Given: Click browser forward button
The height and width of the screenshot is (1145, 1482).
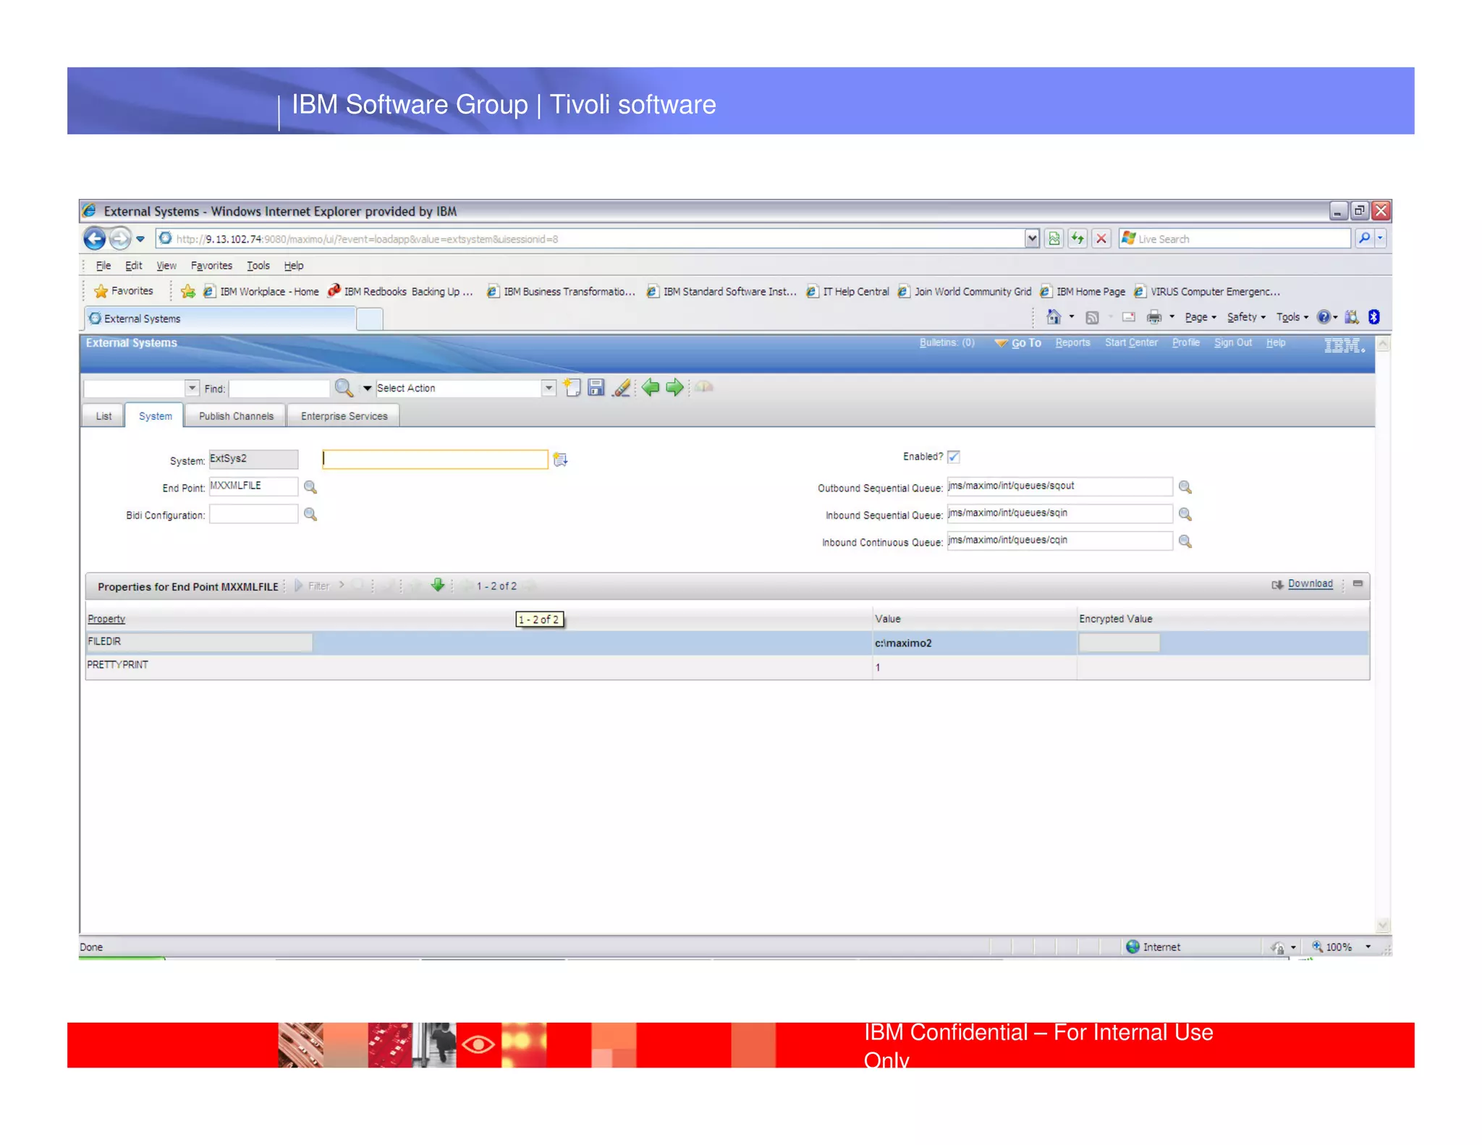Looking at the screenshot, I should [120, 238].
